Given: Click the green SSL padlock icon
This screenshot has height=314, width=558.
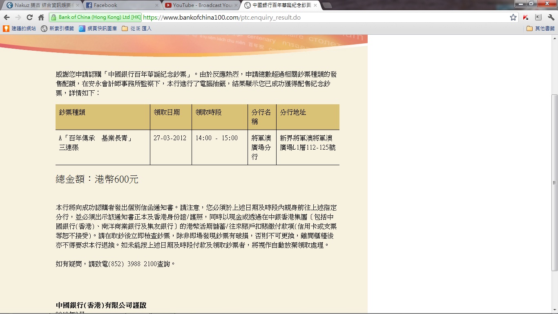Looking at the screenshot, I should click(53, 17).
